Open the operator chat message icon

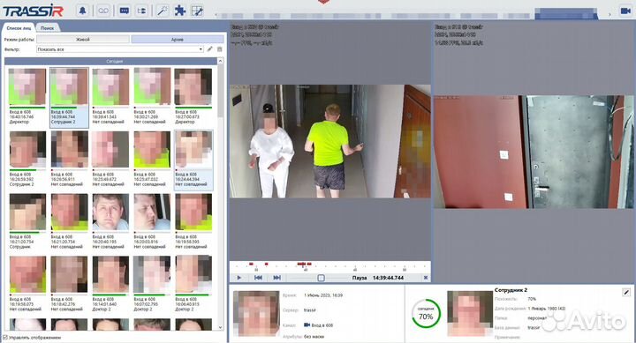pyautogui.click(x=125, y=11)
